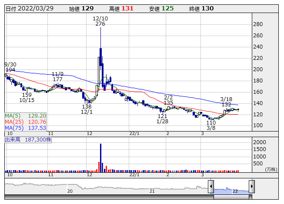Click the 2/2 high label 135
Viewport: 284px width, 204px height.
tap(168, 102)
